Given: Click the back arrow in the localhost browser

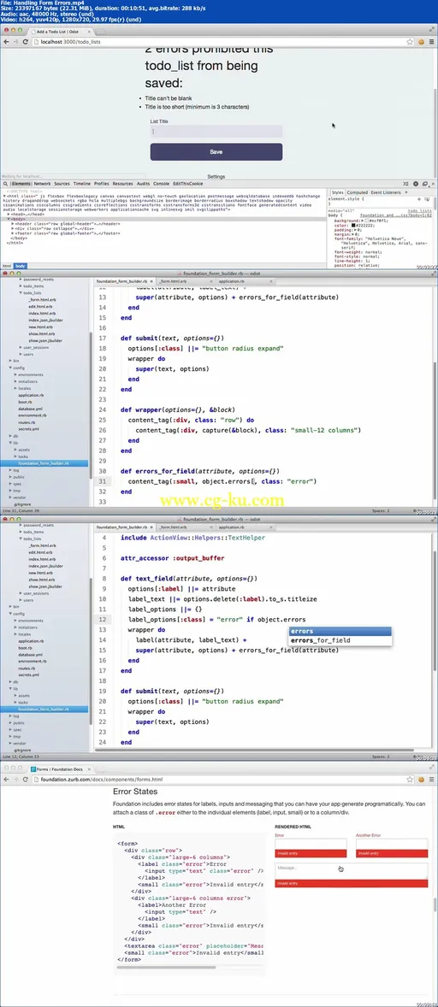Looking at the screenshot, I should (6, 42).
